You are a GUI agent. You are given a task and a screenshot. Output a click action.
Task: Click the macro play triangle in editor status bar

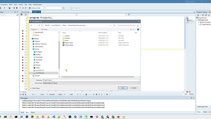click(x=21, y=95)
